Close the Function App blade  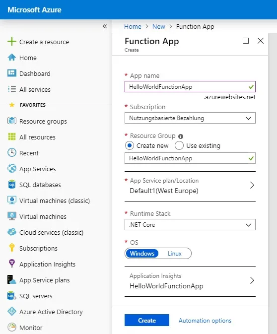[x=261, y=41]
